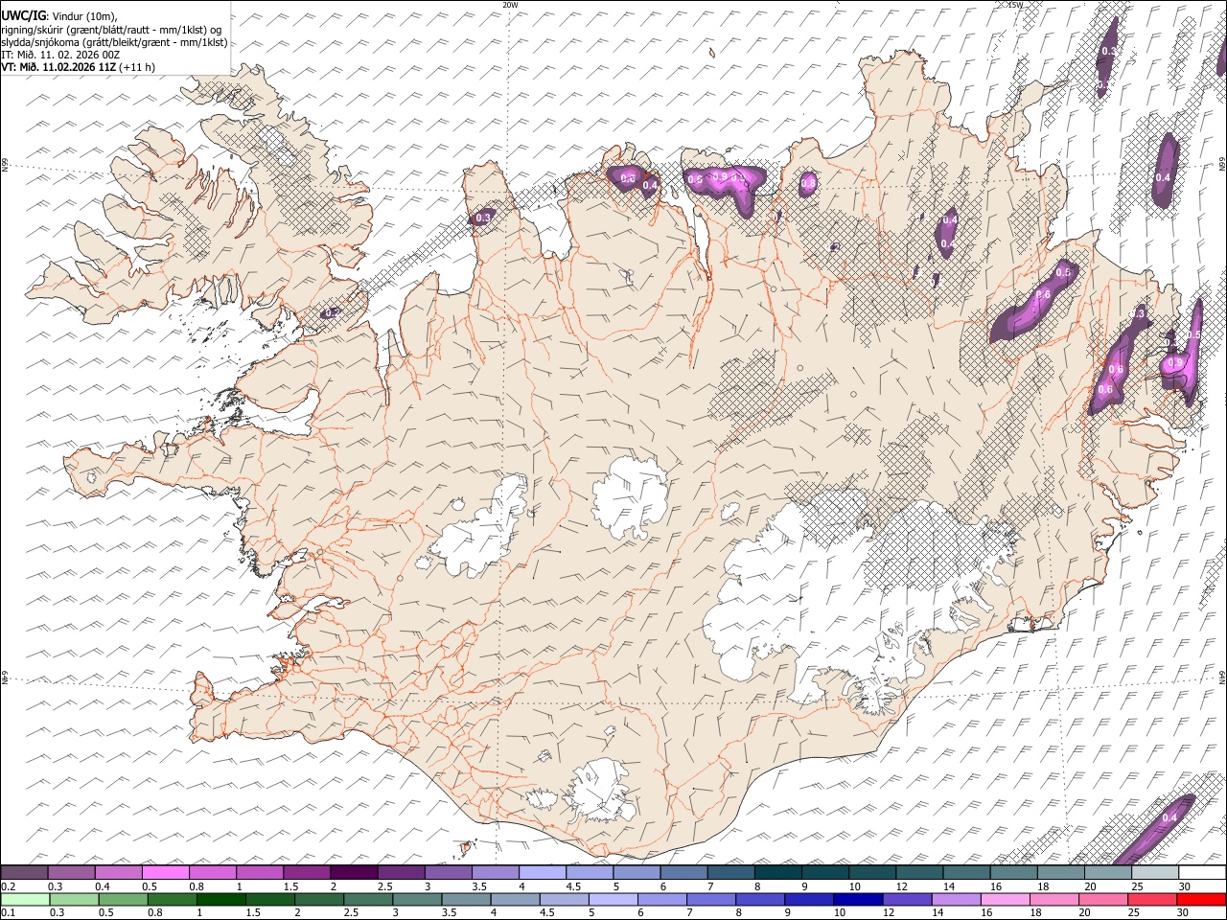Viewport: 1227px width, 920px height.
Task: Pick the top-row legend swatch labeled 7
Action: 730,873
